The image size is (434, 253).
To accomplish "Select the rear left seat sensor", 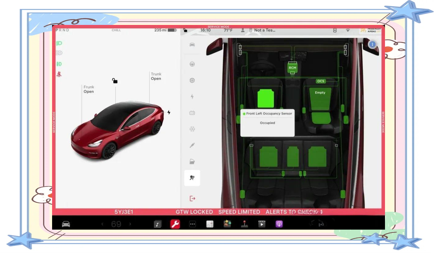I will (x=268, y=157).
